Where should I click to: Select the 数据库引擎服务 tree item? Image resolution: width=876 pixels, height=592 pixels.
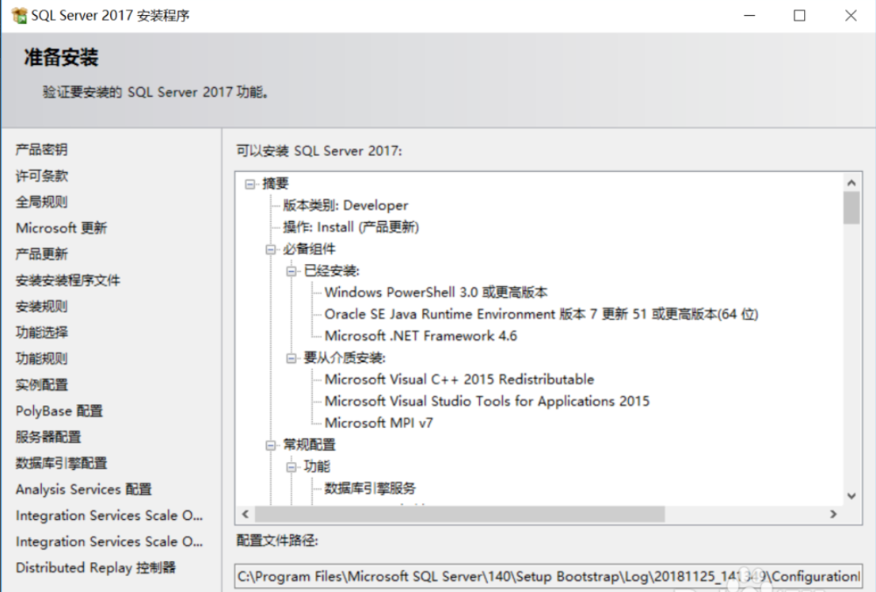[x=369, y=488]
